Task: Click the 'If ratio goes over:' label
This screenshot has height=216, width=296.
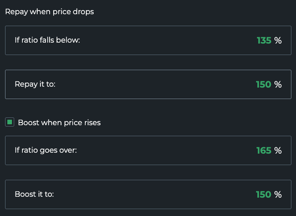Action: [46, 150]
